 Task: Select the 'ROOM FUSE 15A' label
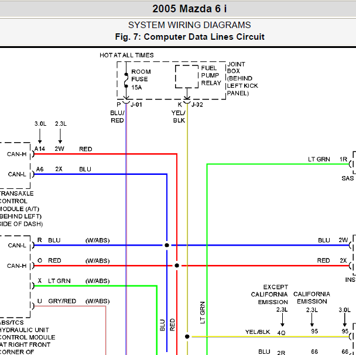[x=141, y=80]
